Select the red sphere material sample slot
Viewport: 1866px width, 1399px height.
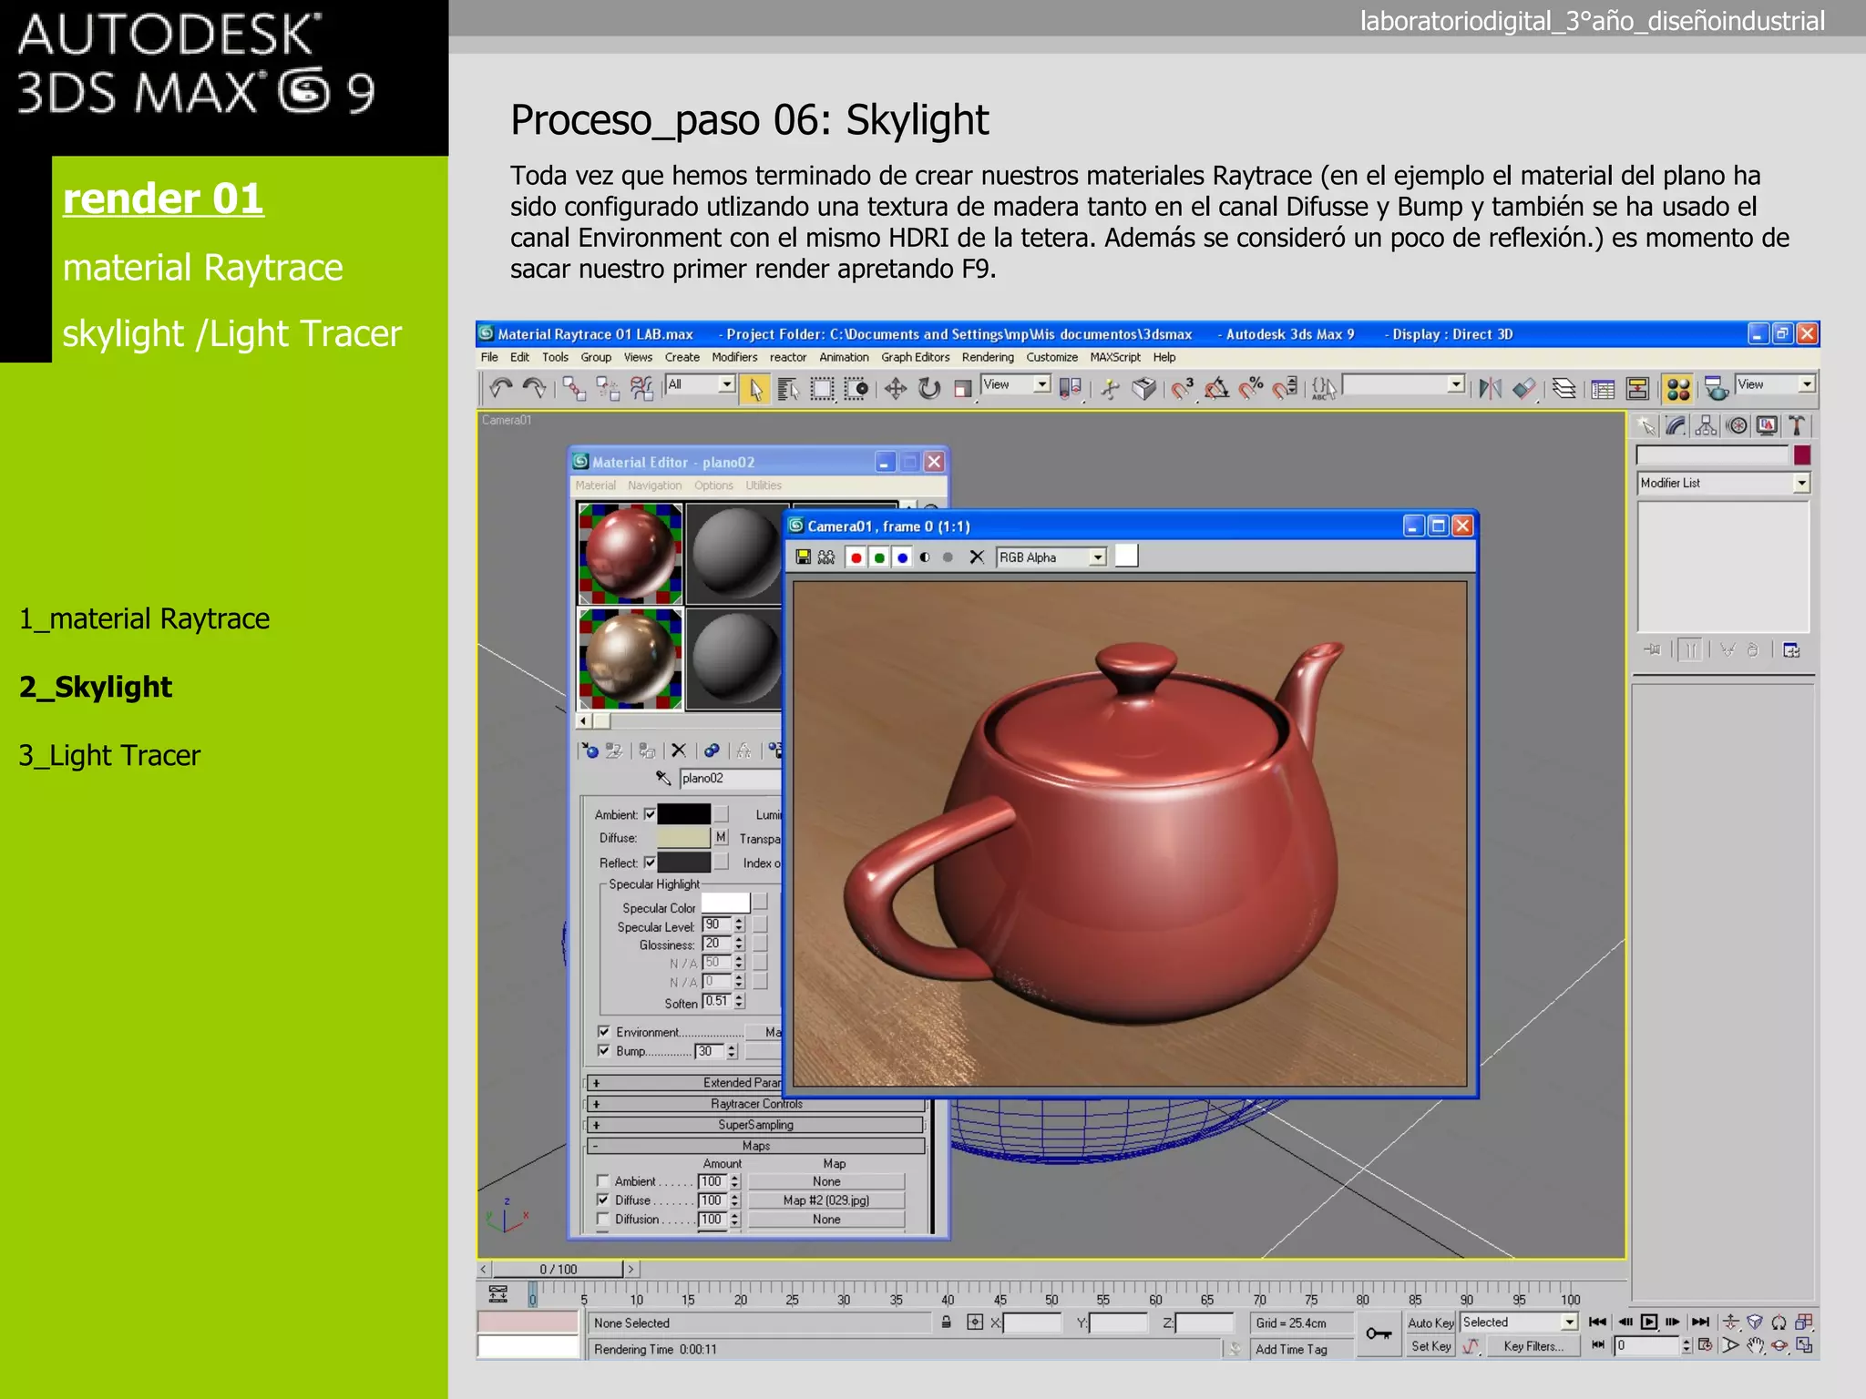(x=631, y=554)
